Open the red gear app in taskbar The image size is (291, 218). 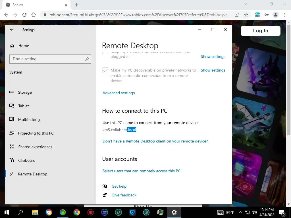tap(91, 212)
